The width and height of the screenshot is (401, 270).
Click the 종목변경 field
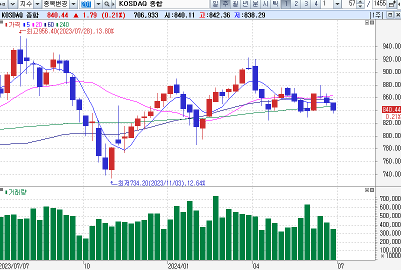(x=56, y=4)
